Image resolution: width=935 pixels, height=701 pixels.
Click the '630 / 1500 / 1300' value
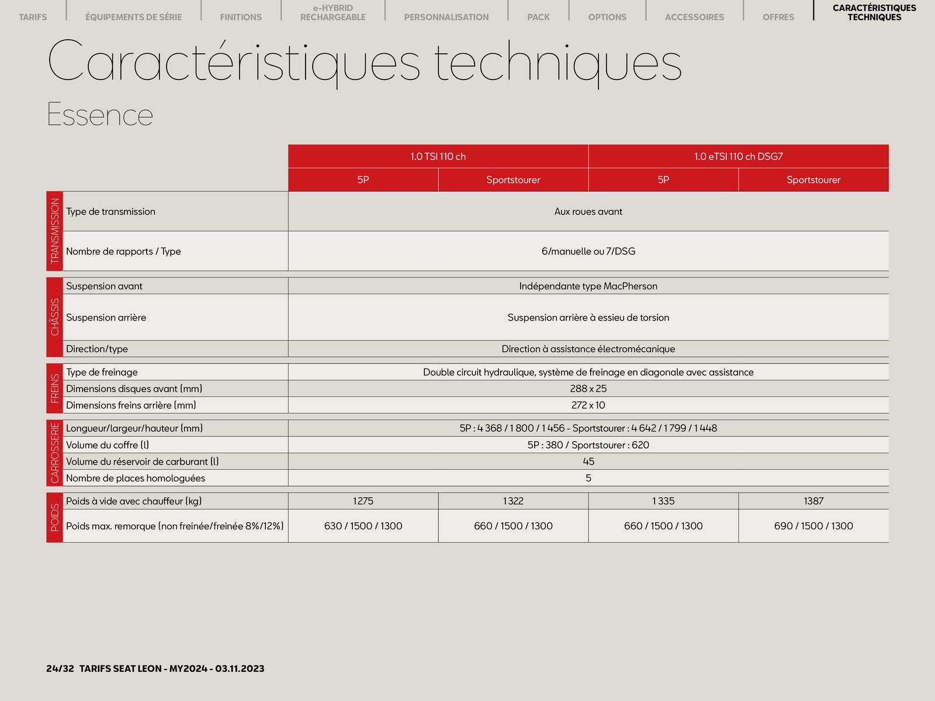pos(363,526)
